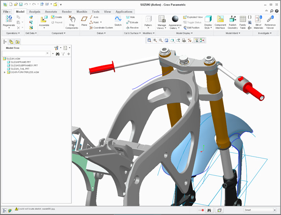281x215 pixels.
Task: Expand the GSXR-FORKTRIPLESS.ASM tree node
Action: tap(5, 72)
